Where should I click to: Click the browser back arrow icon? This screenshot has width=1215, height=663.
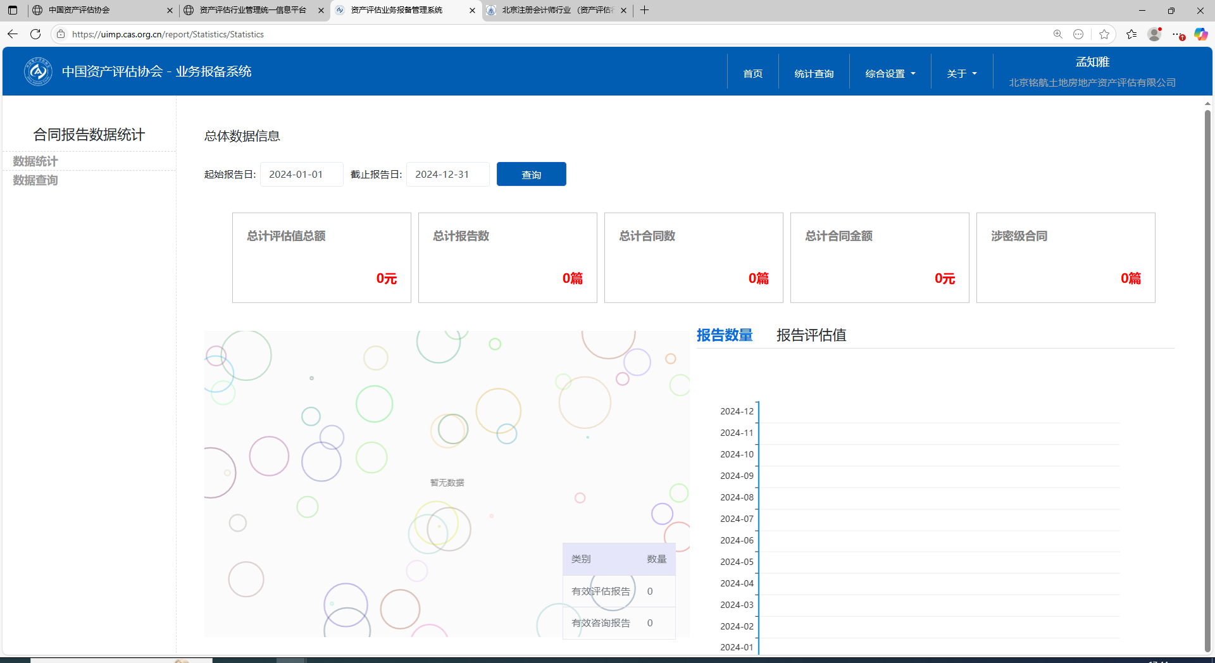13,34
